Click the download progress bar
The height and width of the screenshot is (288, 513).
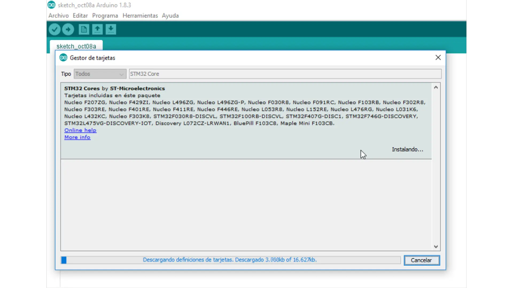point(231,260)
